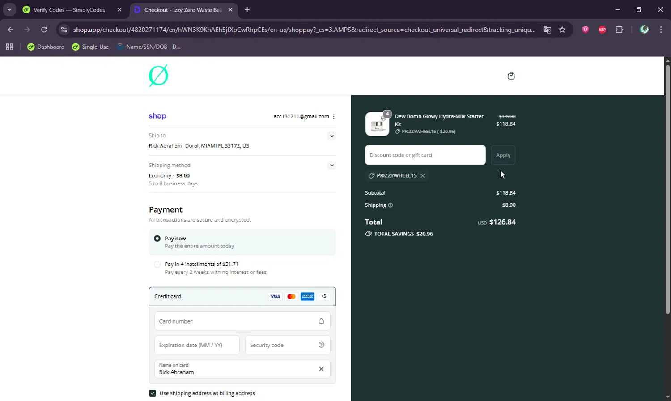
Task: Focus the Card number field
Action: coord(242,321)
